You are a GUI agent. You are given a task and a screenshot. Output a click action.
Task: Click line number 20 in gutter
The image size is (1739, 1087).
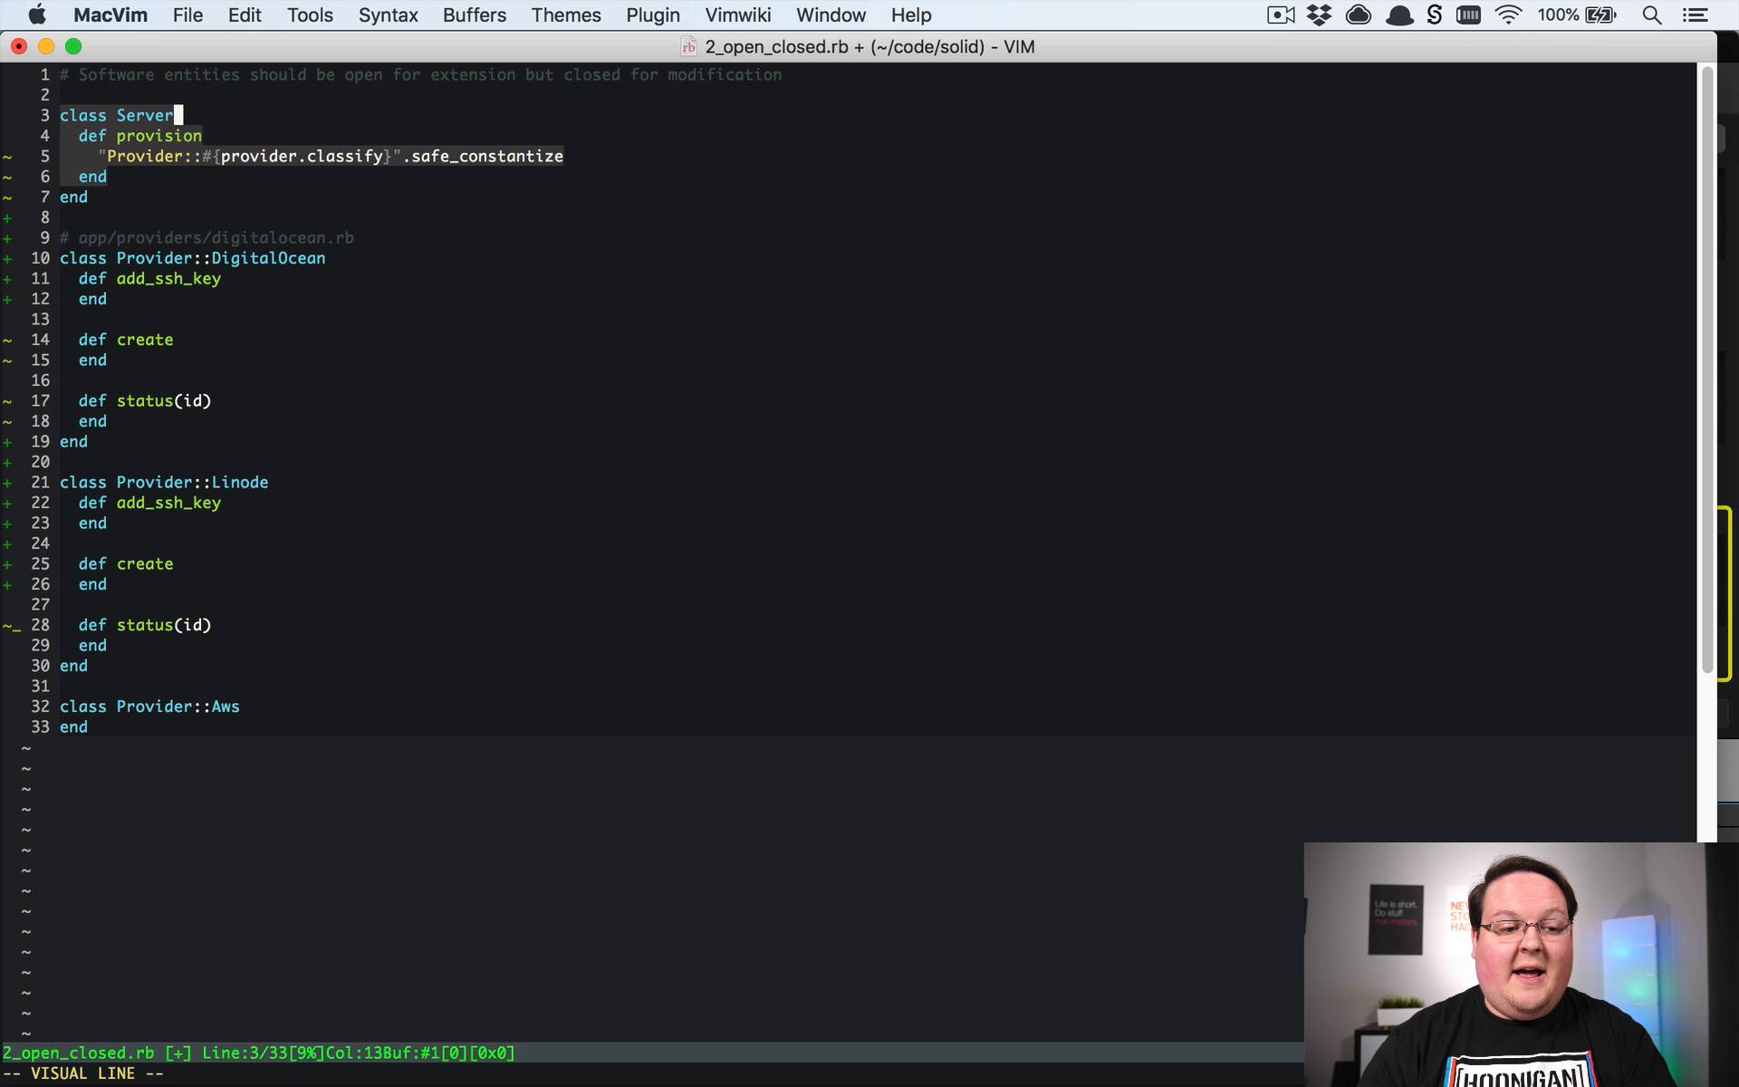(41, 462)
